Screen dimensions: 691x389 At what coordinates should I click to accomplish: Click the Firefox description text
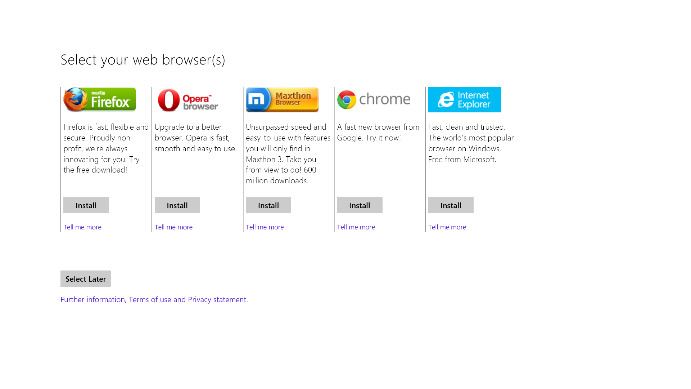(x=106, y=148)
